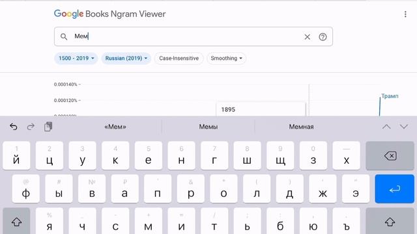Click the Трамп chart line label
This screenshot has width=417, height=234.
click(390, 96)
